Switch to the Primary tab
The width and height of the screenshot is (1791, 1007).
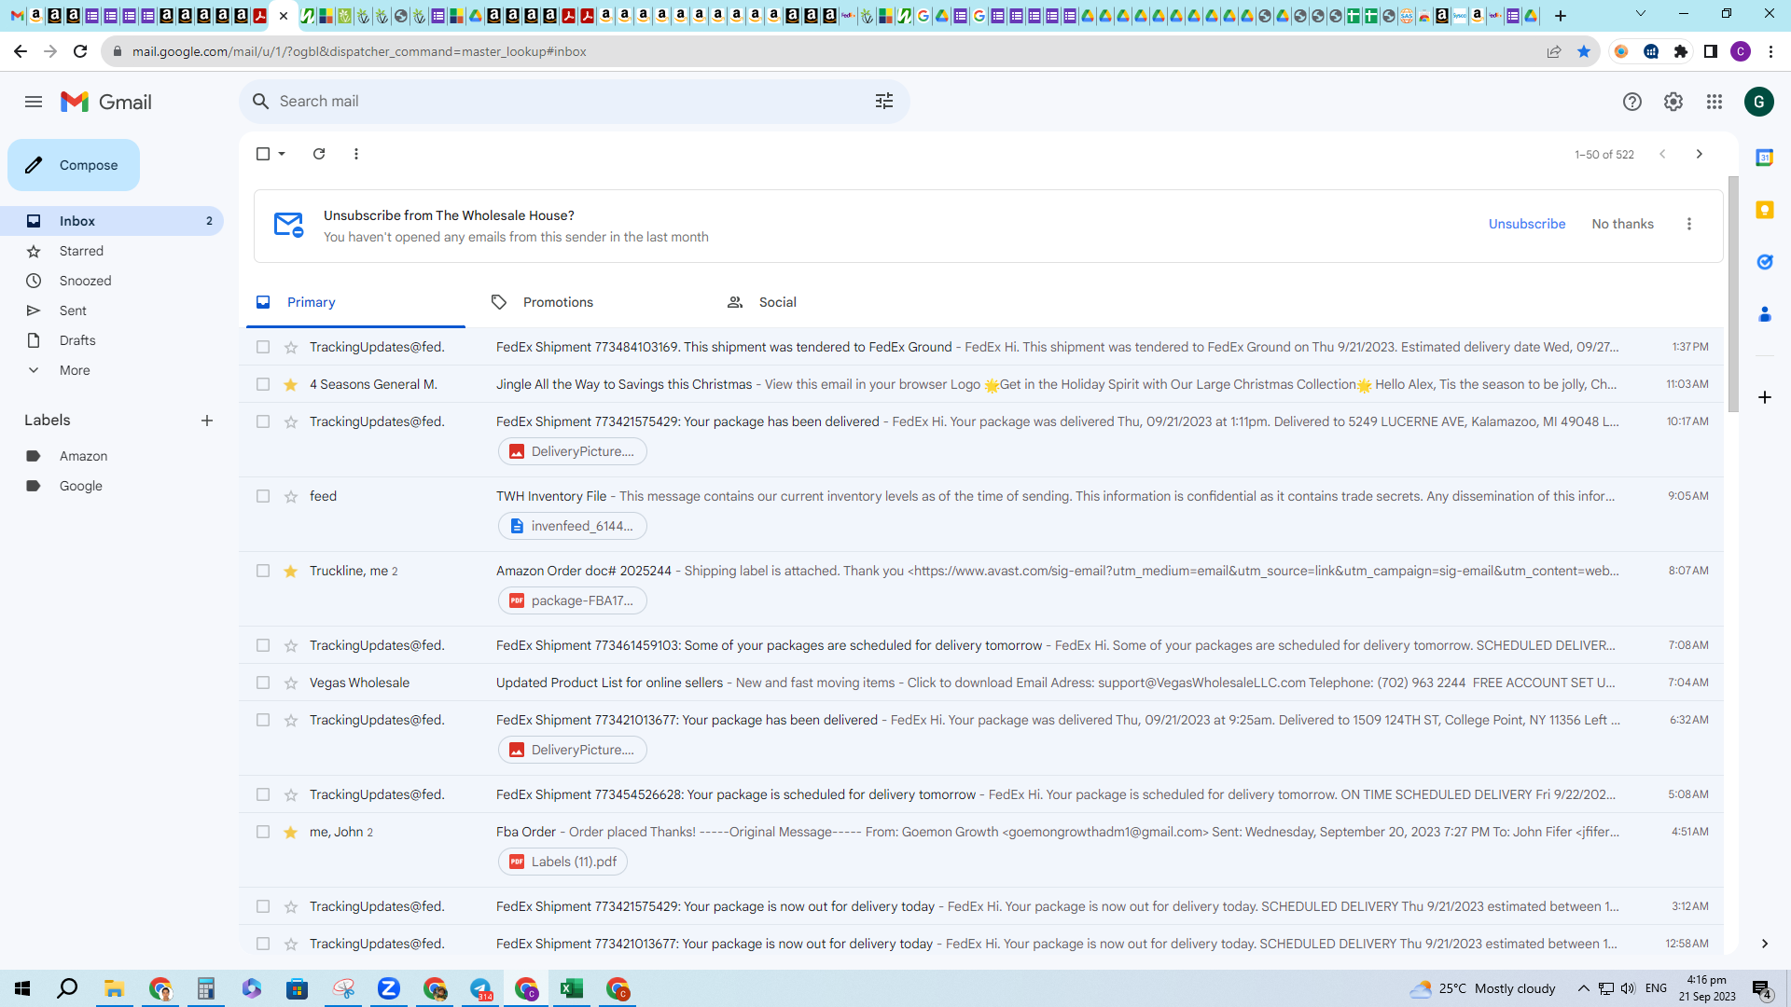point(355,302)
